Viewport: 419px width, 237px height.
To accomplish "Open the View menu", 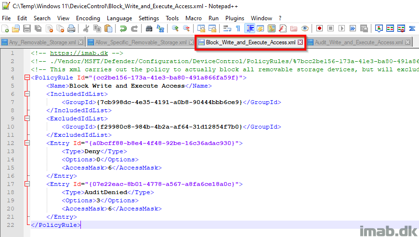I will (63, 18).
